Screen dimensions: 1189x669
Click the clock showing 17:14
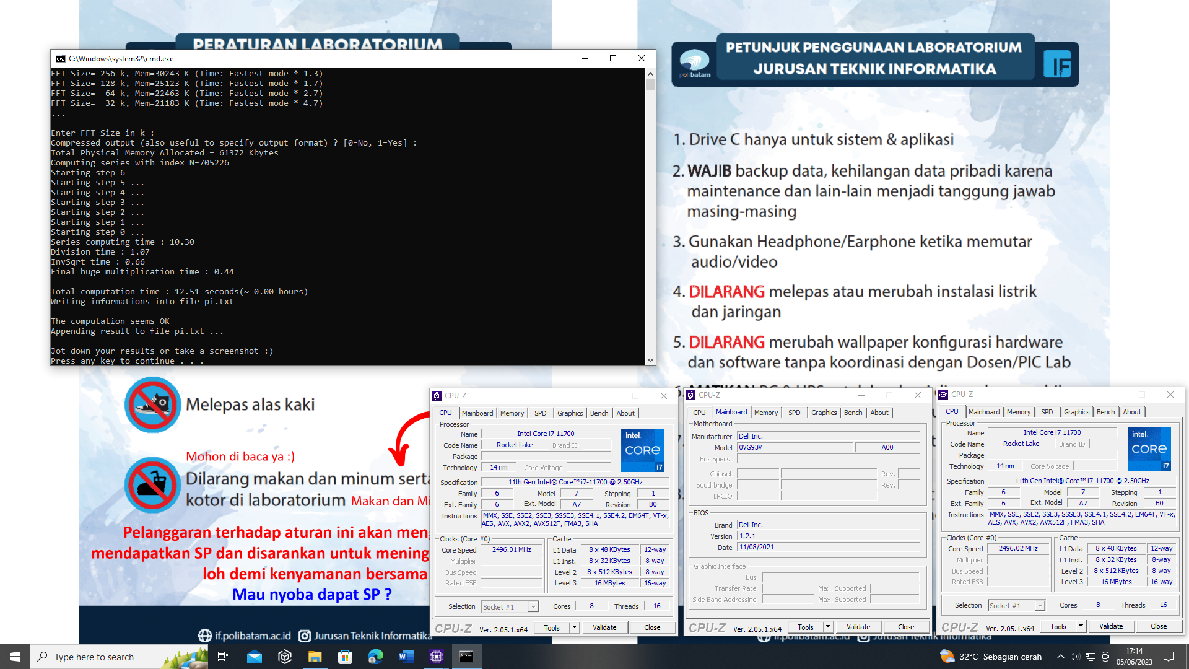(x=1135, y=657)
